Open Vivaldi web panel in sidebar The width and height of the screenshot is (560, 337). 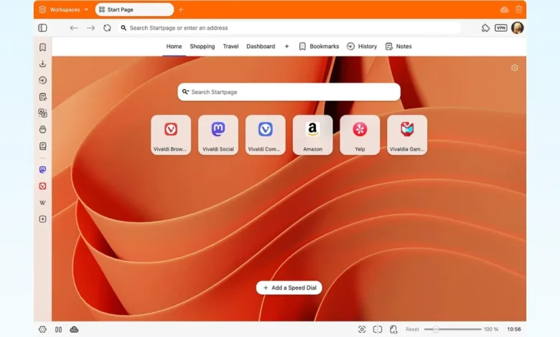42,186
